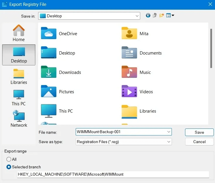
Task: Open Libraries in the places bar
Action: 19,77
